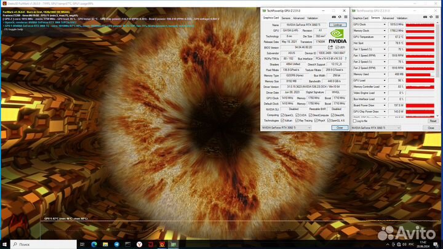Image resolution: width=443 pixels, height=249 pixels.
Task: Expand the Board Power Draw sensor dropdown
Action: pyautogui.click(x=384, y=105)
